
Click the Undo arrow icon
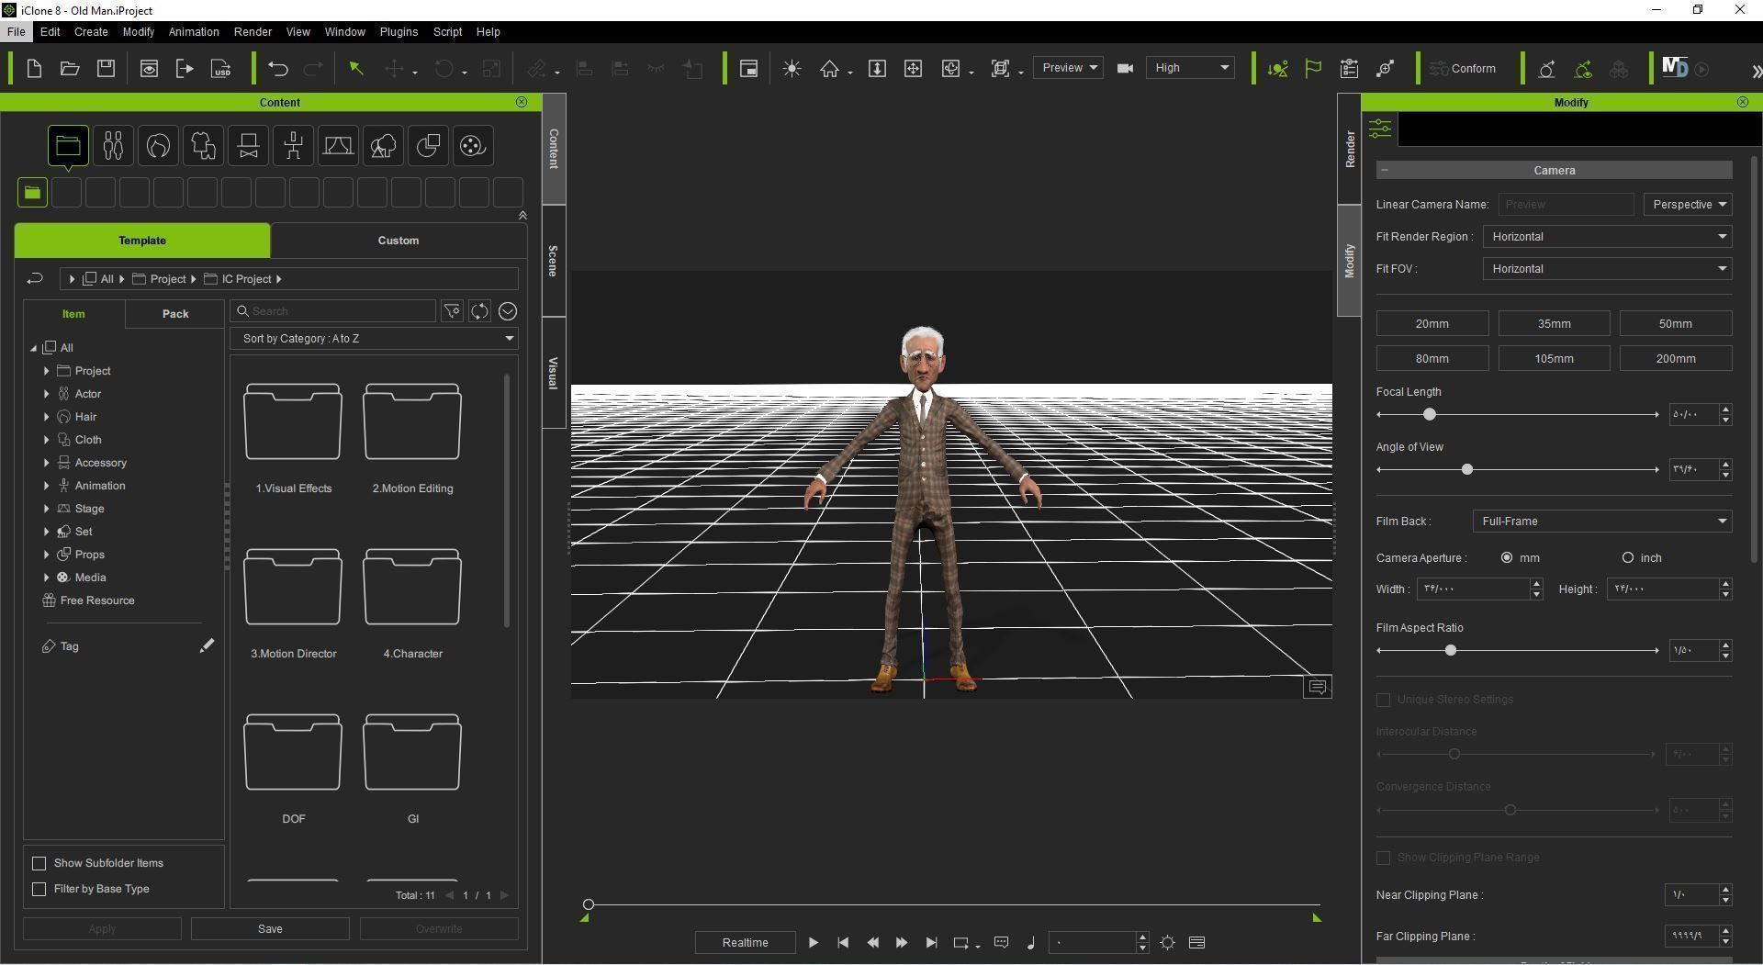(277, 69)
